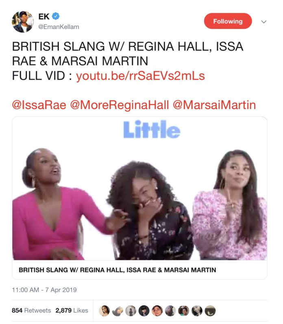This screenshot has height=324, width=283.
Task: View the 854 Retweets list
Action: pos(31,310)
